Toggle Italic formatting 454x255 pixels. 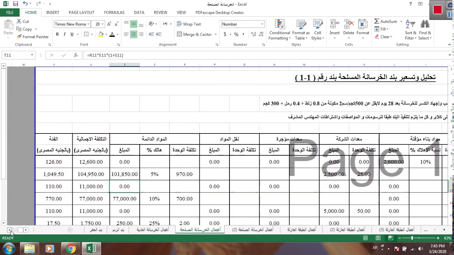[x=65, y=34]
